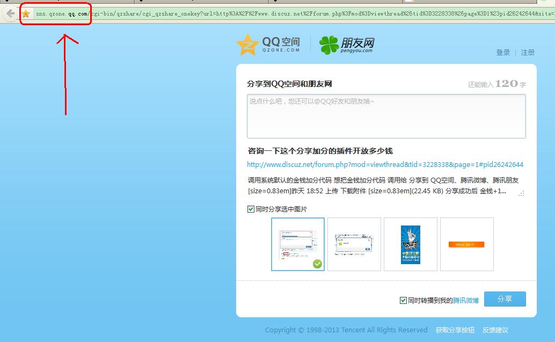This screenshot has width=555, height=342.
Task: Uncheck the 同时分享选中图片 checkbox
Action: pos(251,209)
